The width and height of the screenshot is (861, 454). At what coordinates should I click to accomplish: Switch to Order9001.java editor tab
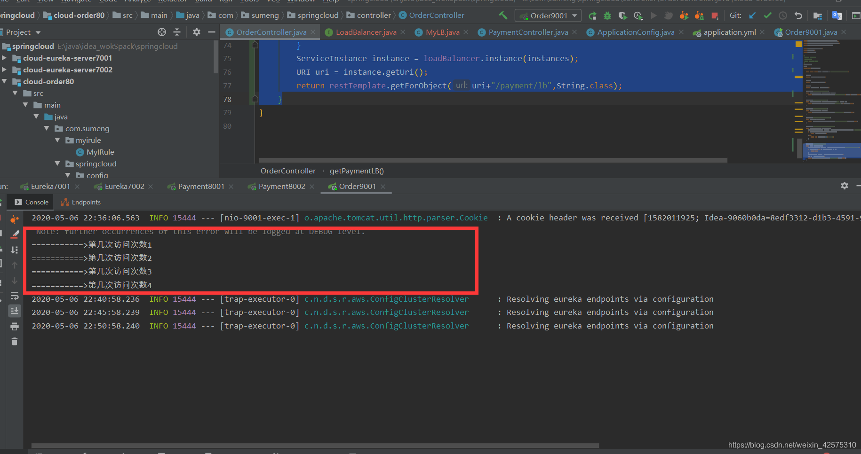point(811,32)
